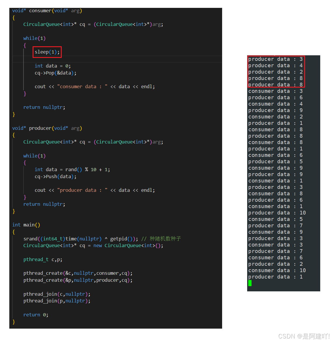Place cursor on 'cq->Push(data);' line
Viewport: 331px width, 342px height.
click(55, 176)
